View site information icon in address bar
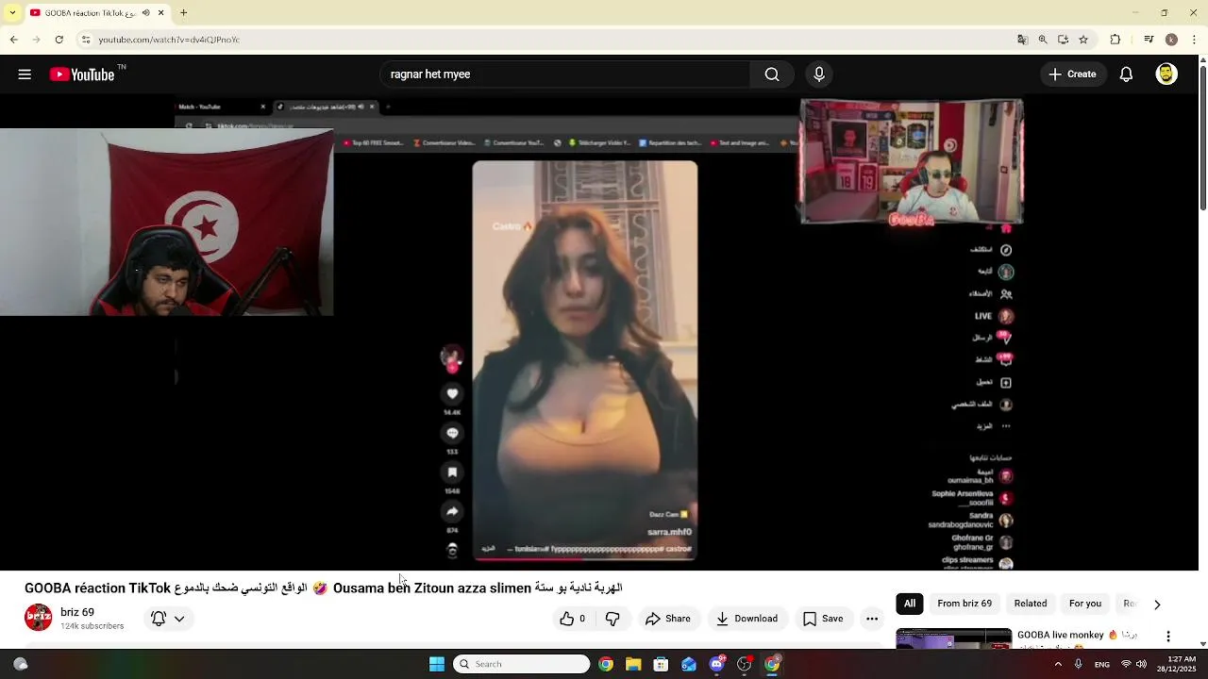The image size is (1208, 679). pyautogui.click(x=86, y=40)
